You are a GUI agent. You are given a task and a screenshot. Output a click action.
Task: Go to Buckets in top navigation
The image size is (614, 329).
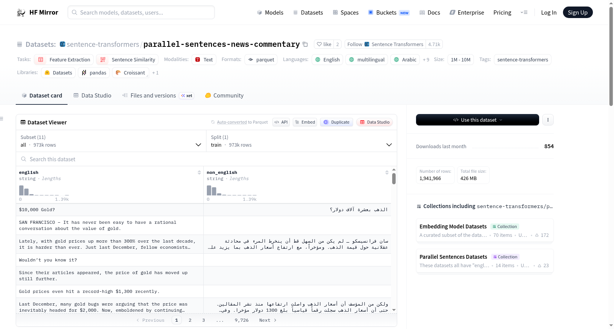pyautogui.click(x=389, y=13)
